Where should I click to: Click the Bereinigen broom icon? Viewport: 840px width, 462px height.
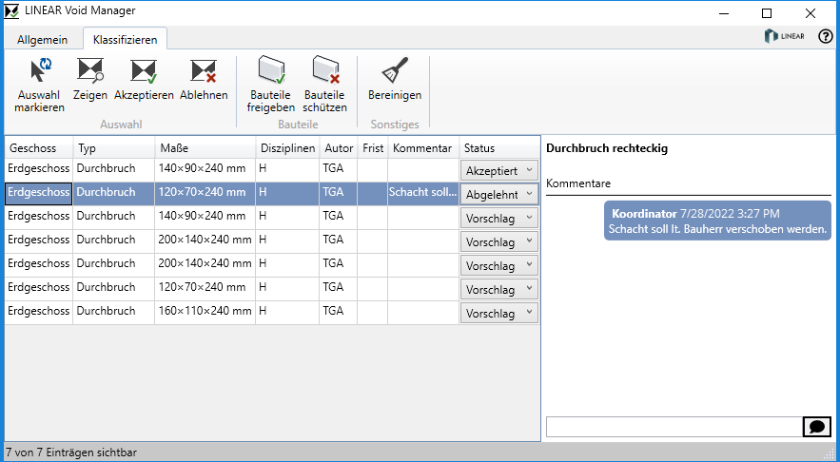pyautogui.click(x=395, y=70)
